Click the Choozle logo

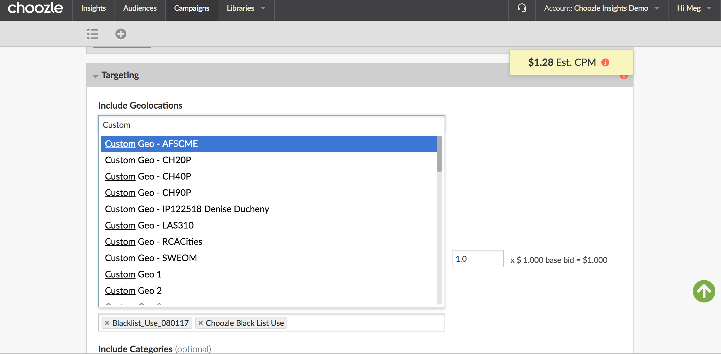(x=35, y=8)
